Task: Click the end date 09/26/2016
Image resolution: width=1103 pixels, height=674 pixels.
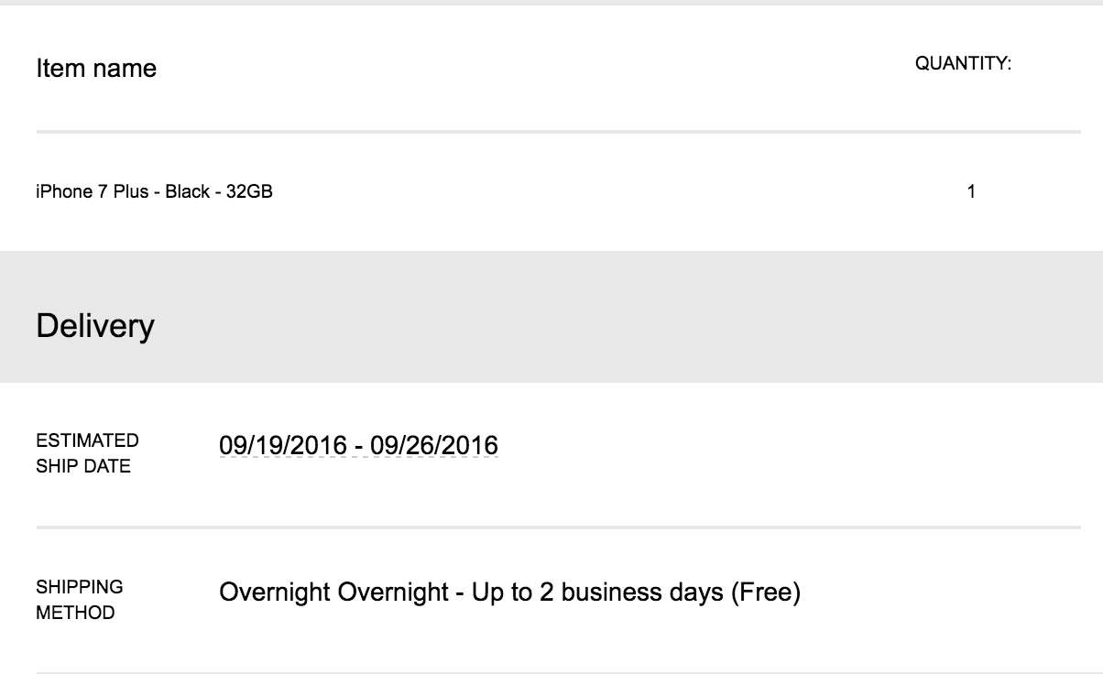Action: (x=434, y=446)
